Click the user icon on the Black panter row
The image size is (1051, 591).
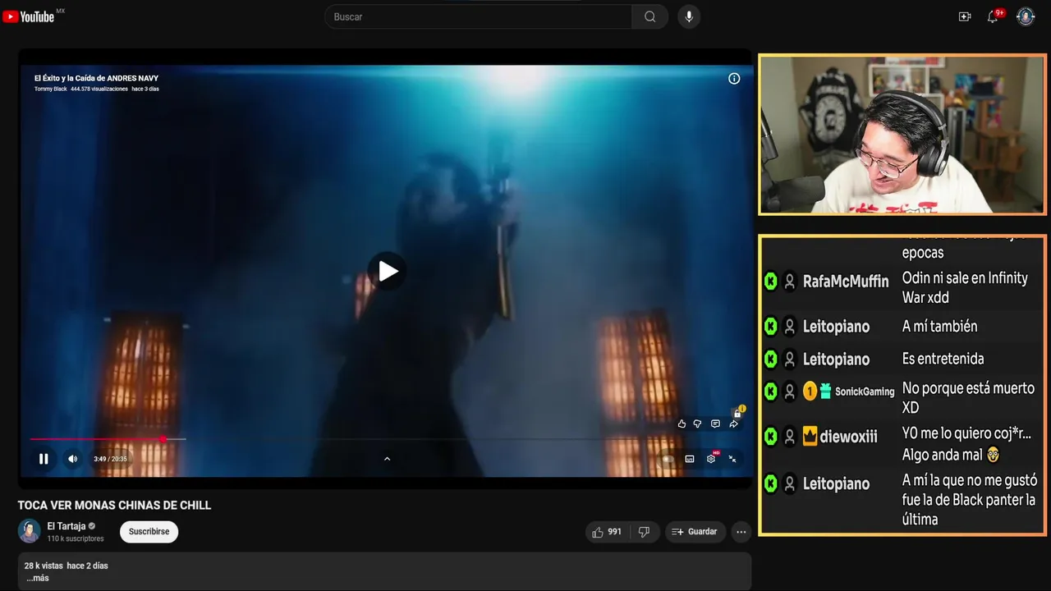[789, 483]
